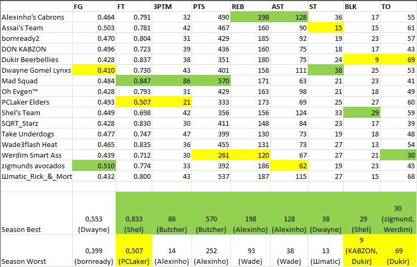Select the green 29 BLK cell
The height and width of the screenshot is (267, 417).
pos(362,113)
